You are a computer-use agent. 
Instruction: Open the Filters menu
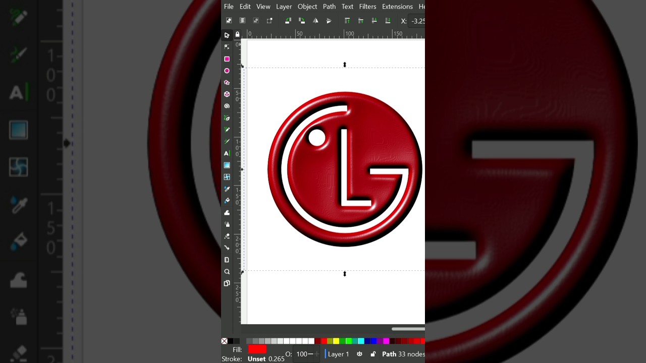click(x=367, y=7)
